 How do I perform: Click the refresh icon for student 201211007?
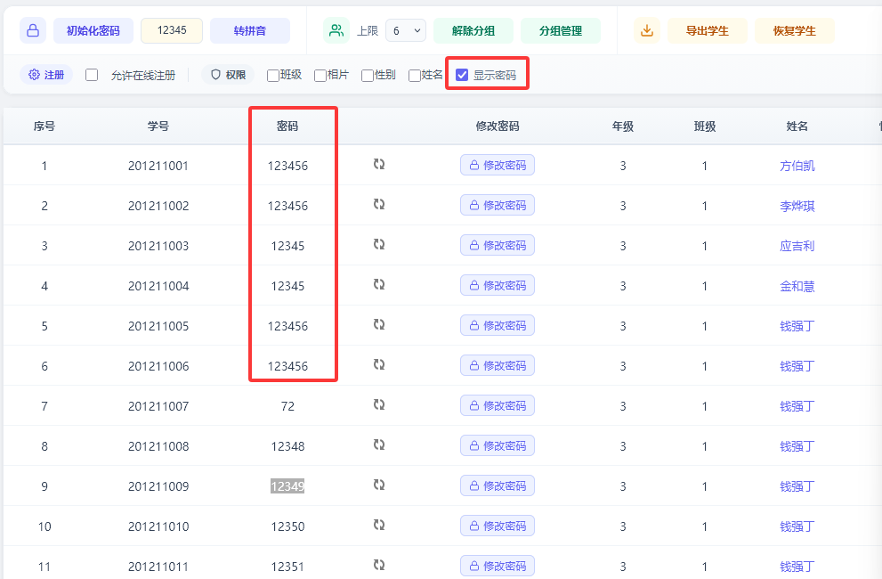click(x=380, y=404)
